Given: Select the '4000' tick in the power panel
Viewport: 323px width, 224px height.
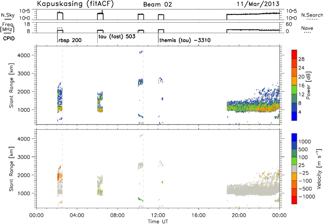Looking at the screenshot, I should 24,55.
